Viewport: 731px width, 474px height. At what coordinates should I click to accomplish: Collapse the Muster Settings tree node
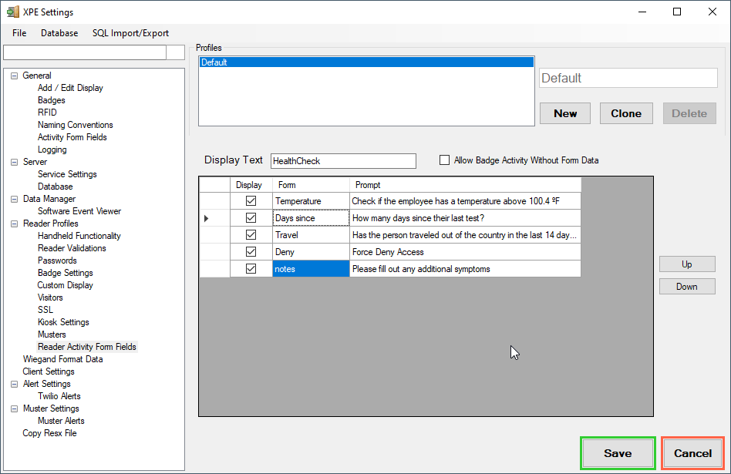pyautogui.click(x=15, y=408)
